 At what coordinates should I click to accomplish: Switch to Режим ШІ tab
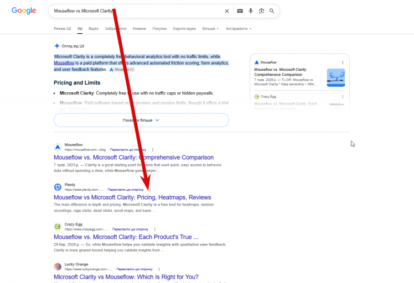[63, 29]
